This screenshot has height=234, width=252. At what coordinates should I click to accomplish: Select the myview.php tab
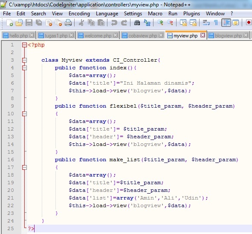point(185,35)
